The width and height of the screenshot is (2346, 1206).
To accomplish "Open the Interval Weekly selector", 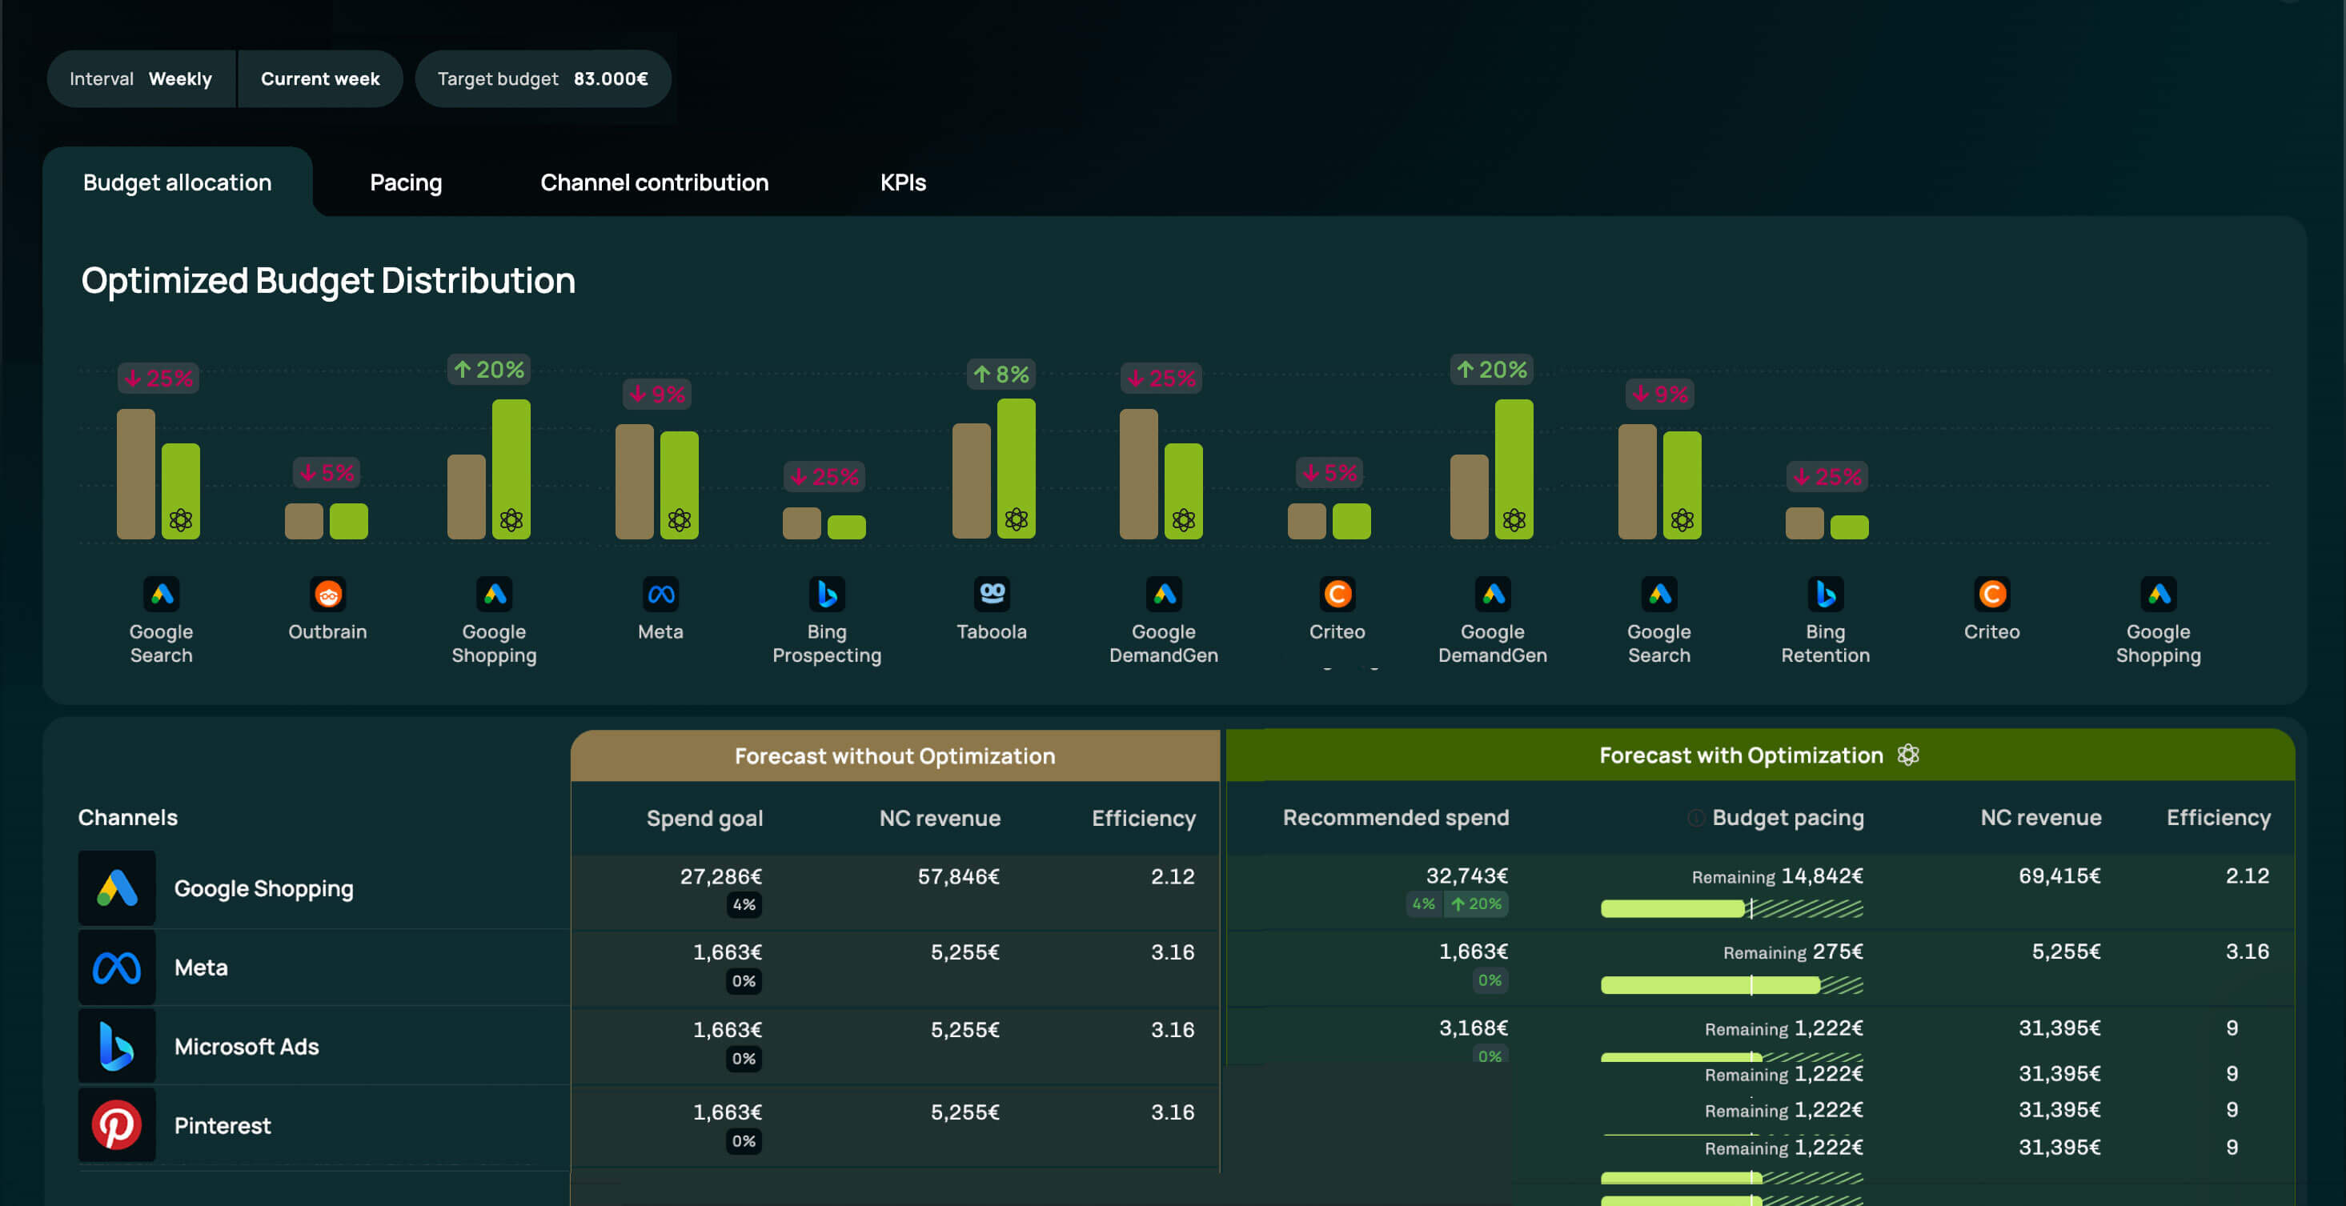I will point(141,78).
